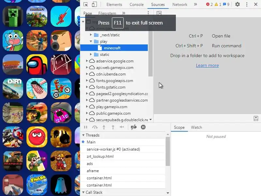This screenshot has height=196, width=261.
Task: Select the minecraft file
Action: coord(114,48)
